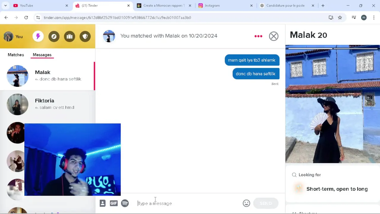380x214 pixels.
Task: Switch to Candidature pour le poste tab
Action: 286,5
